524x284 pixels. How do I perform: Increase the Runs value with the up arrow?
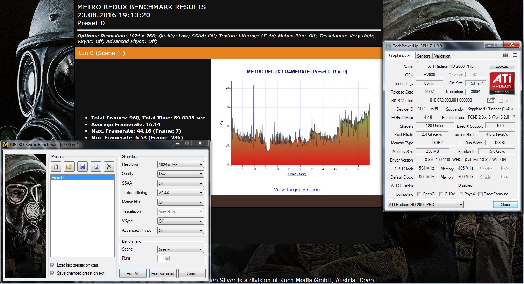167,257
